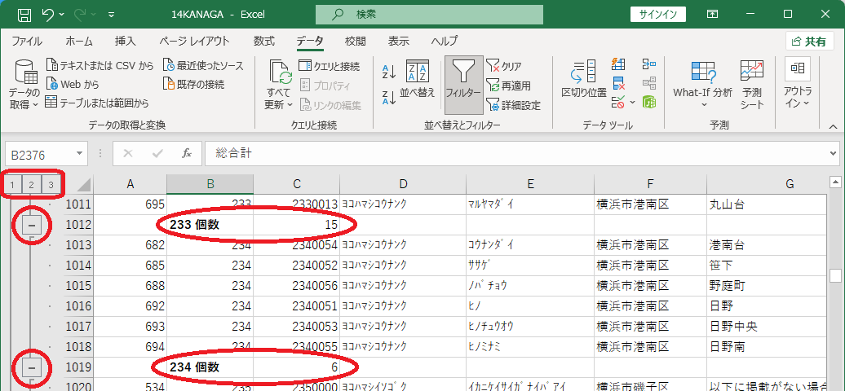
Task: Click the すべて更新 refresh icon
Action: point(279,72)
